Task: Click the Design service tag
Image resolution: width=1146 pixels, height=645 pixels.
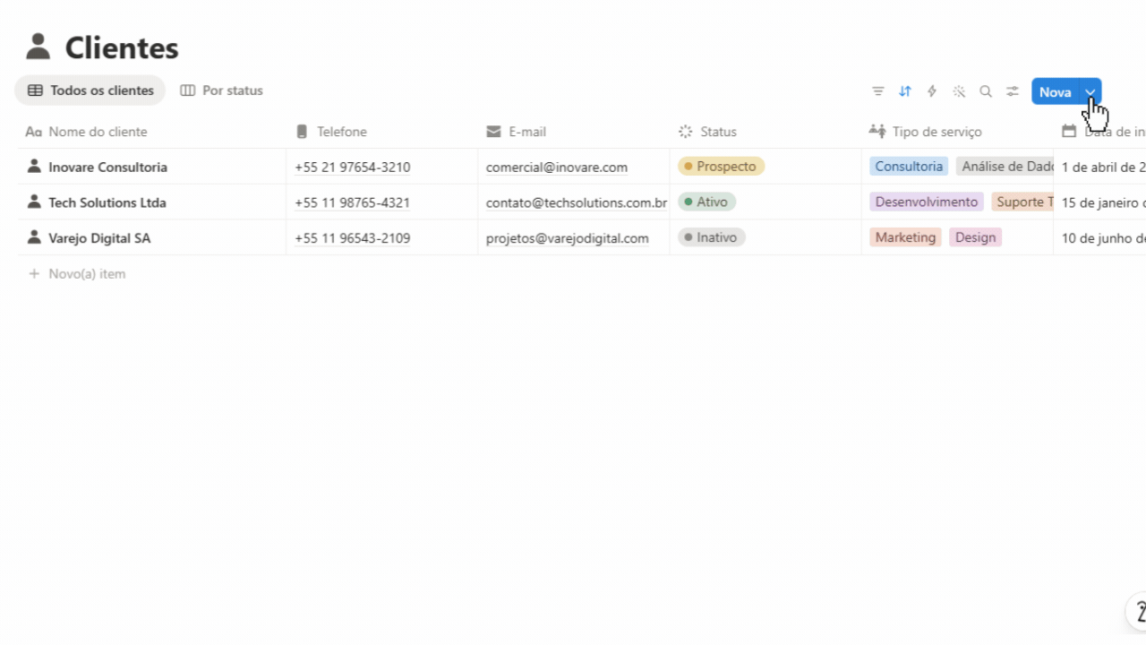Action: coord(975,237)
